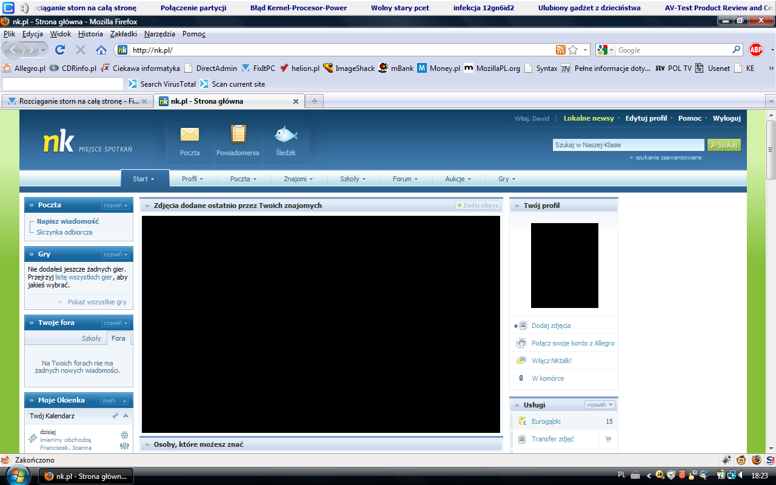Image resolution: width=776 pixels, height=485 pixels.
Task: Open the Powiadomienia clipboard icon
Action: [x=238, y=133]
